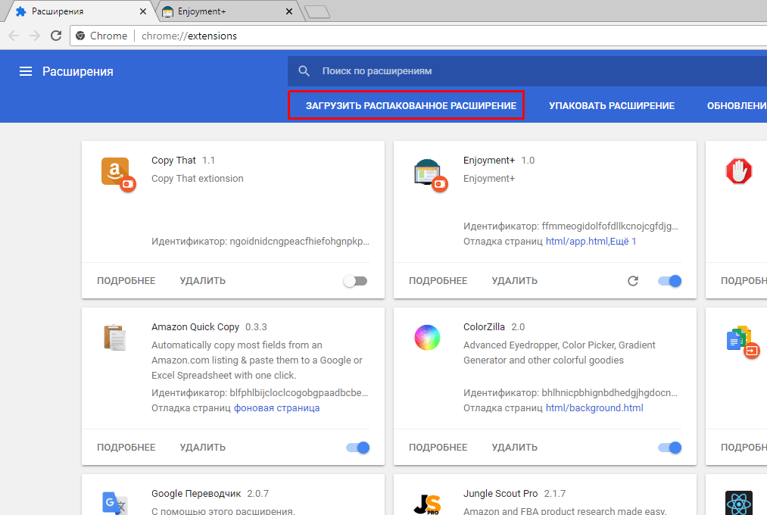The height and width of the screenshot is (515, 767).
Task: Open the фоновая страница link
Action: click(x=277, y=408)
